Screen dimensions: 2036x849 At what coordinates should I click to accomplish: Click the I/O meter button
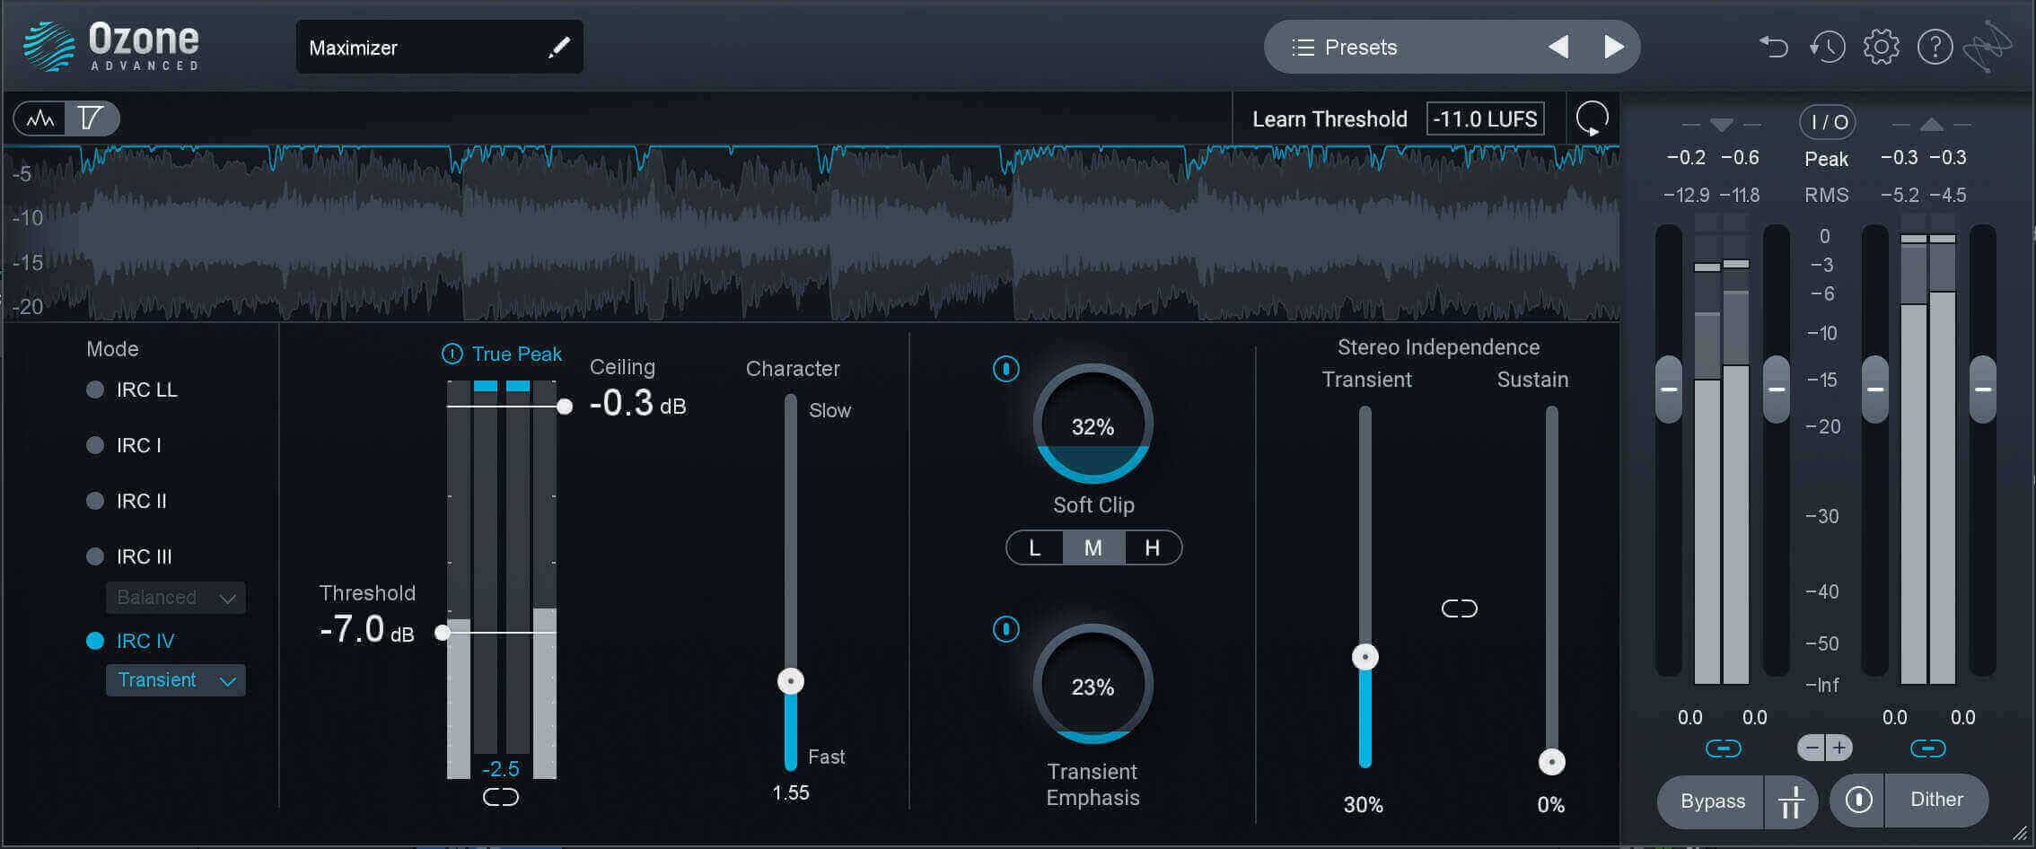pos(1827,122)
